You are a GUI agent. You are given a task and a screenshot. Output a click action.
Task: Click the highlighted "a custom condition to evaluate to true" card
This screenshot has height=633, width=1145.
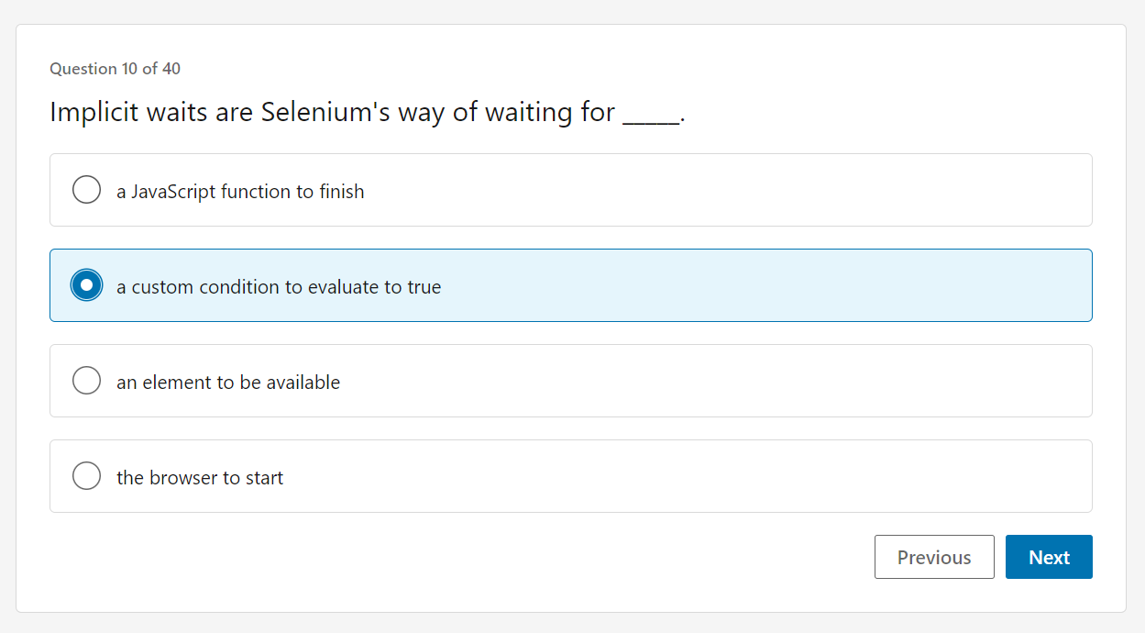[571, 284]
